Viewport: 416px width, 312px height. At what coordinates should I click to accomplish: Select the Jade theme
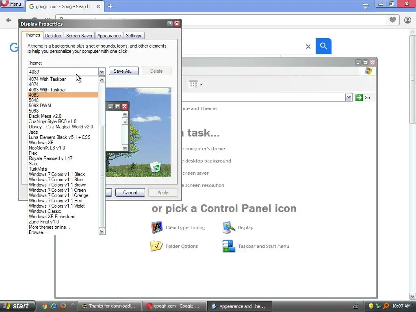click(x=63, y=132)
